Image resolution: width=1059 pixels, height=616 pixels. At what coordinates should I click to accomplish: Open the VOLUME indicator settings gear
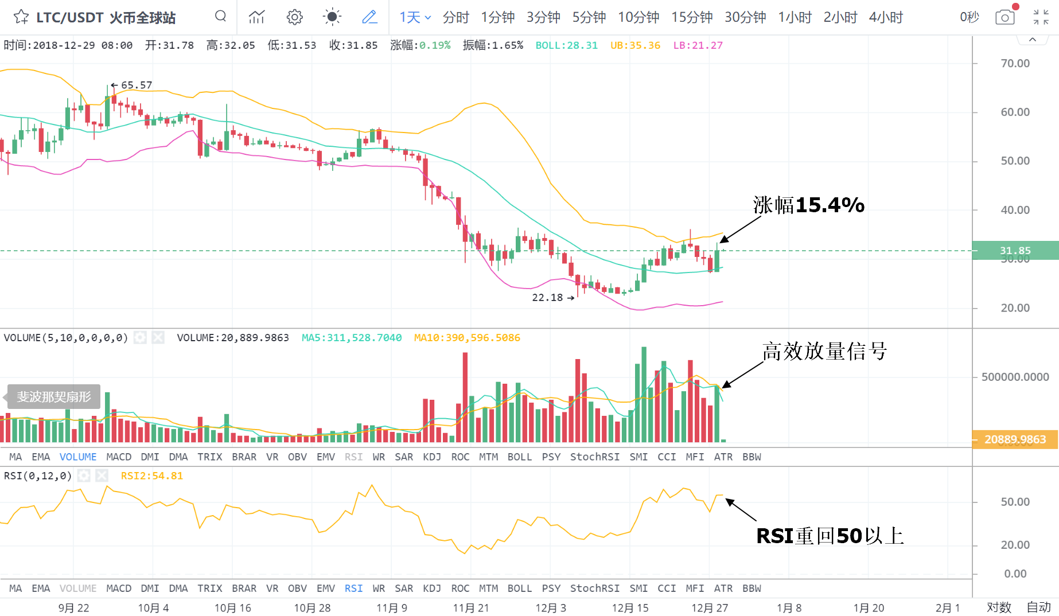140,337
